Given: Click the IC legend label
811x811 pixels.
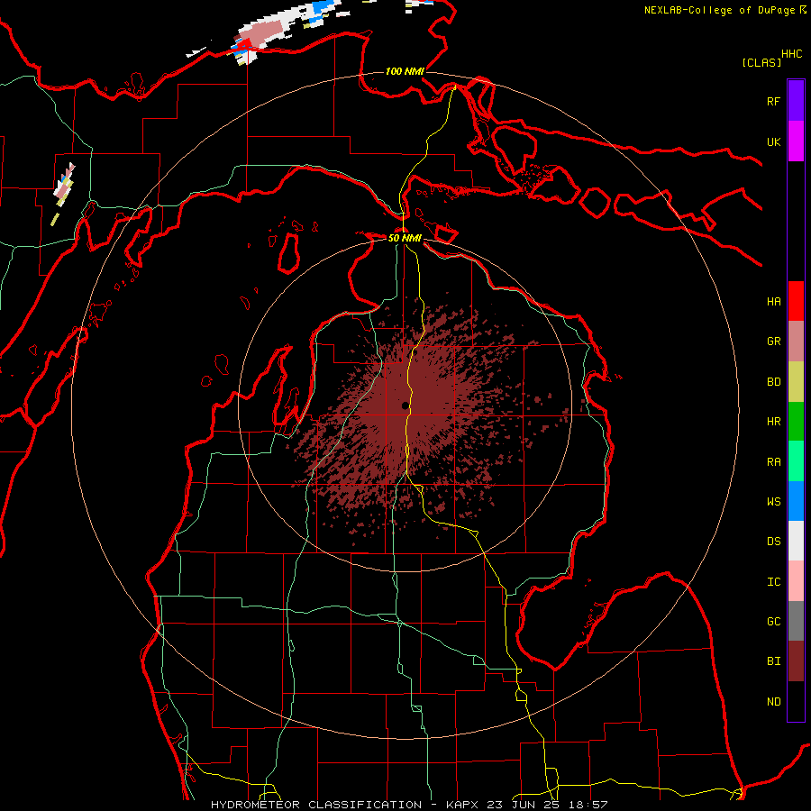Looking at the screenshot, I should [x=773, y=582].
